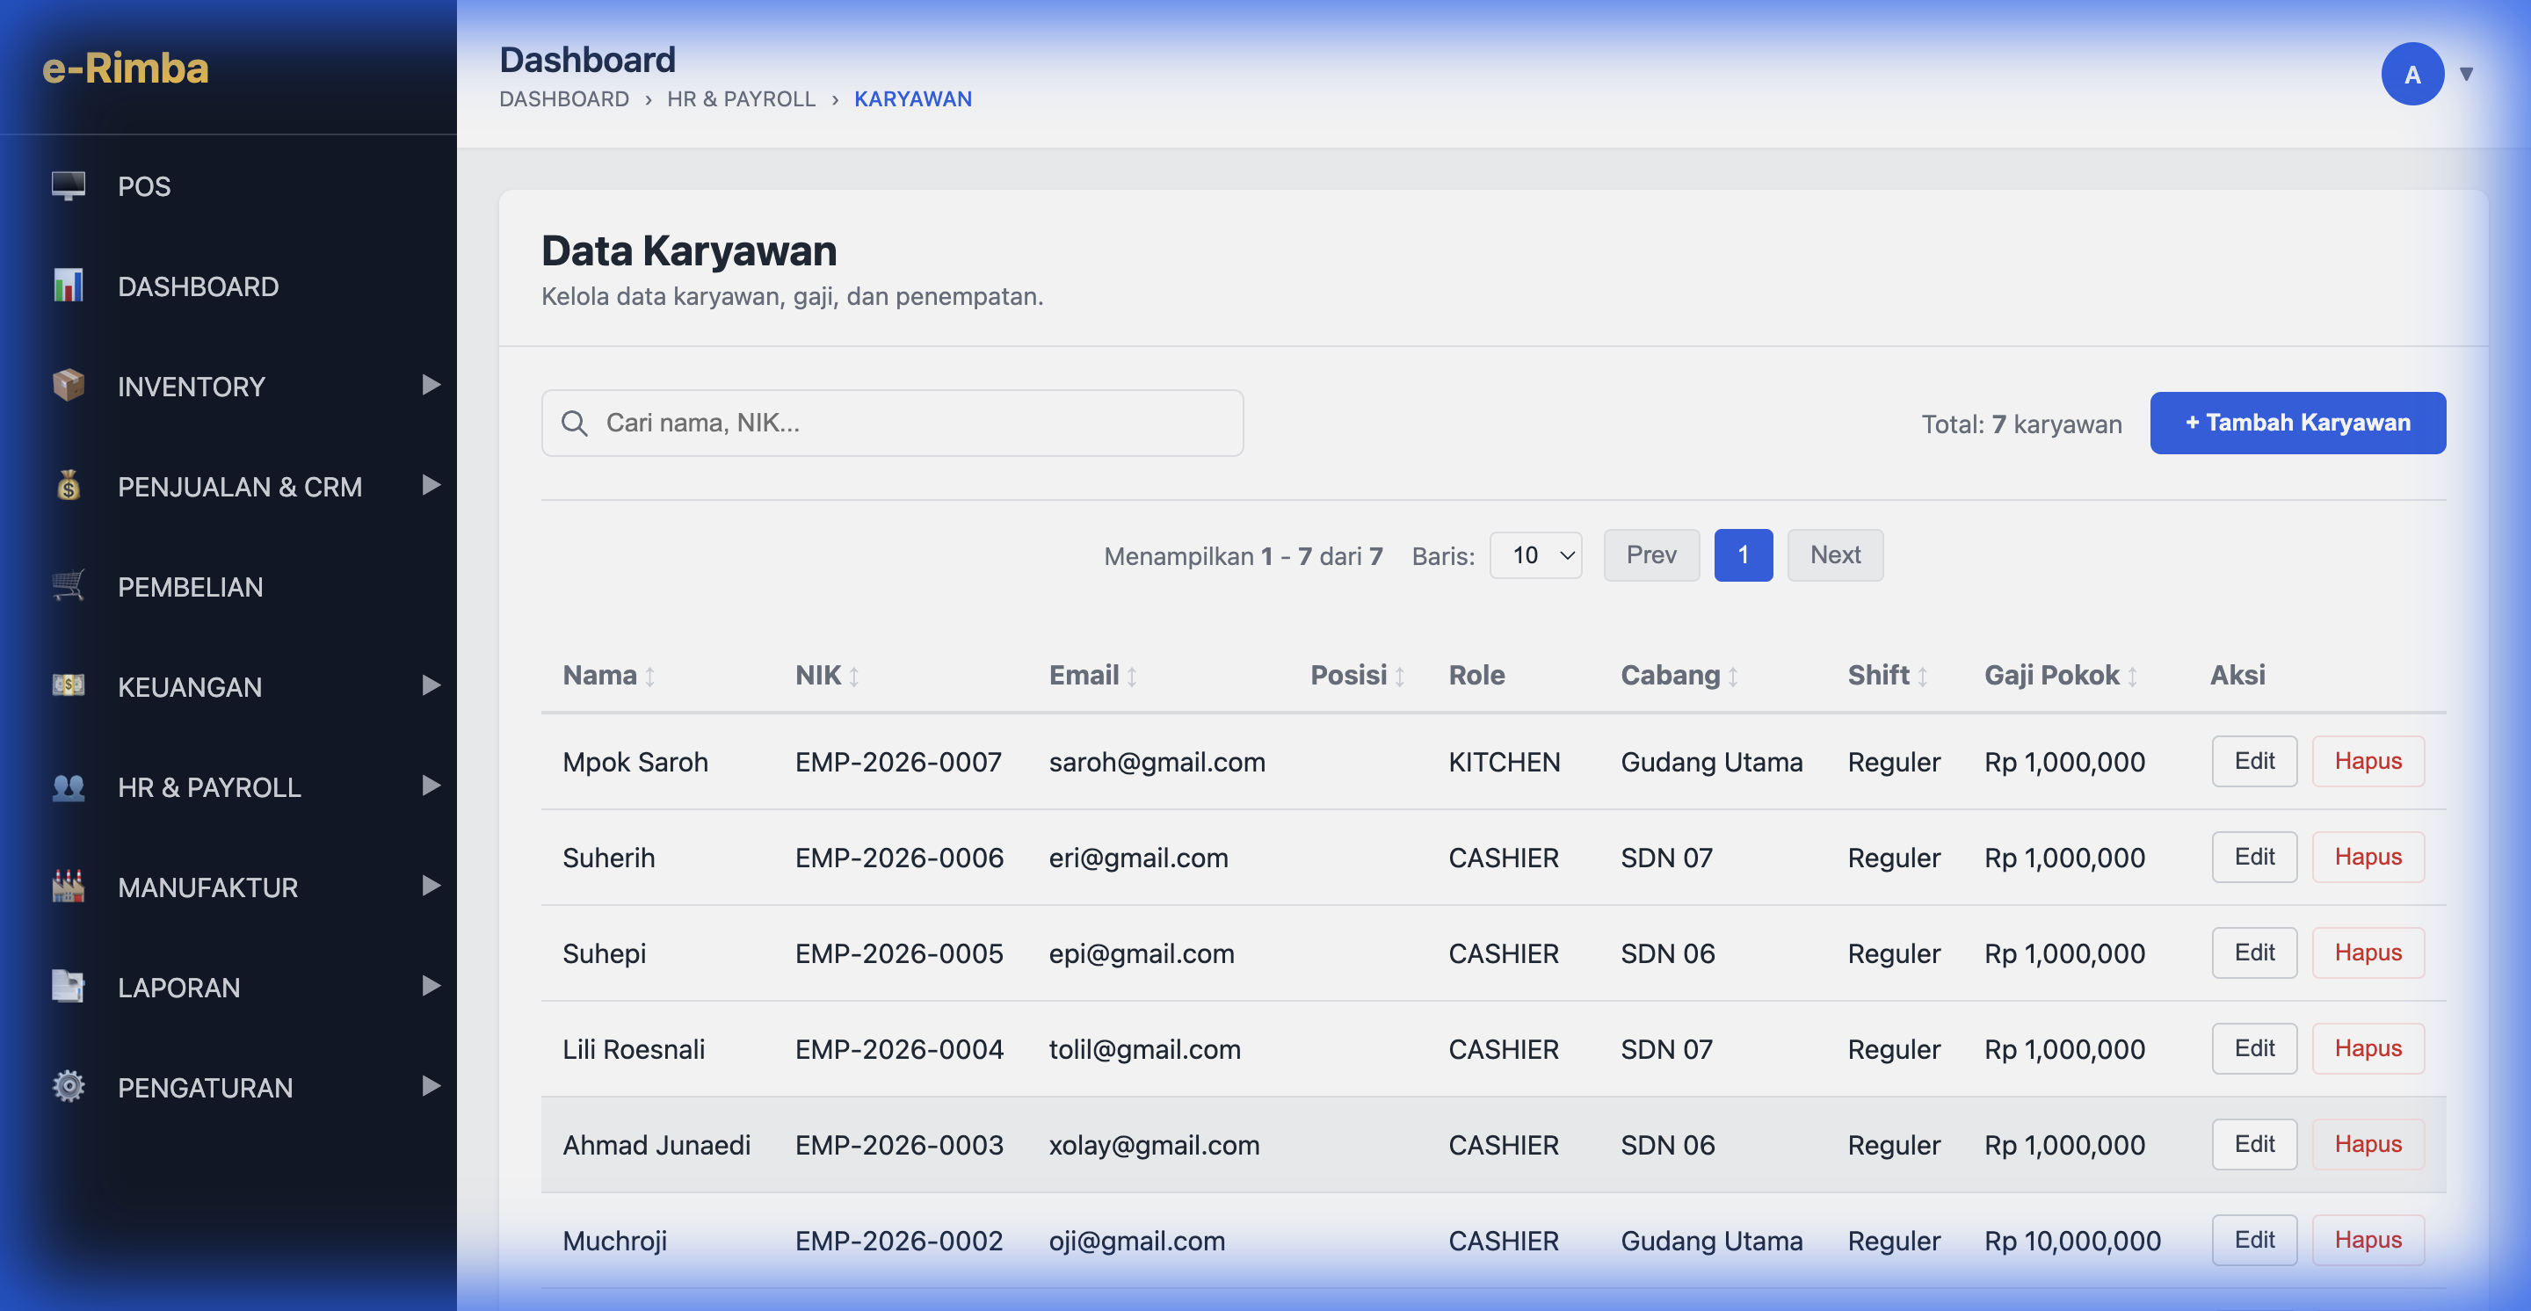Click the Tambah Karyawan button
2531x1311 pixels.
point(2297,424)
